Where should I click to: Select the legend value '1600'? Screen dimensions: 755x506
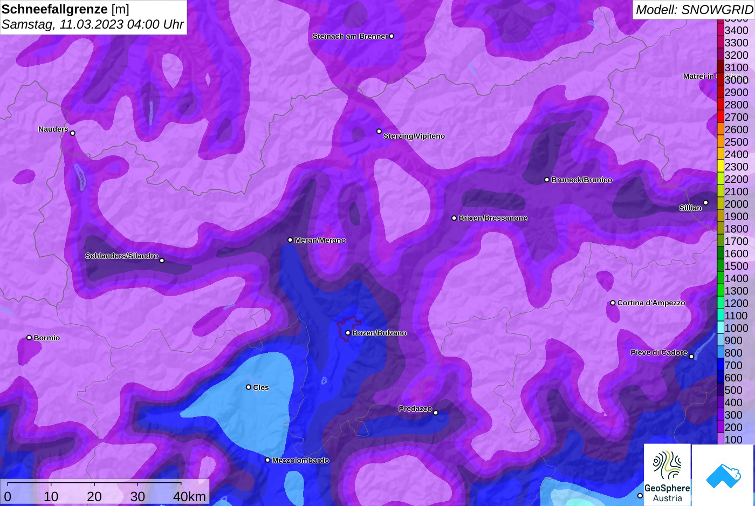click(x=736, y=254)
